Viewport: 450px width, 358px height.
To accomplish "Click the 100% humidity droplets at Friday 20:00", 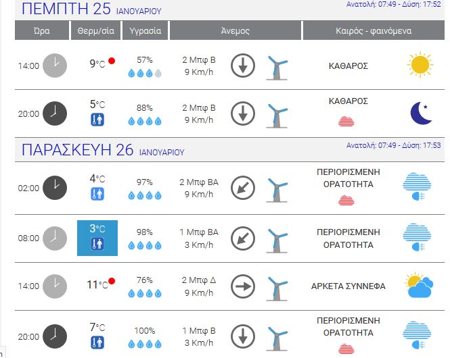I will click(145, 344).
